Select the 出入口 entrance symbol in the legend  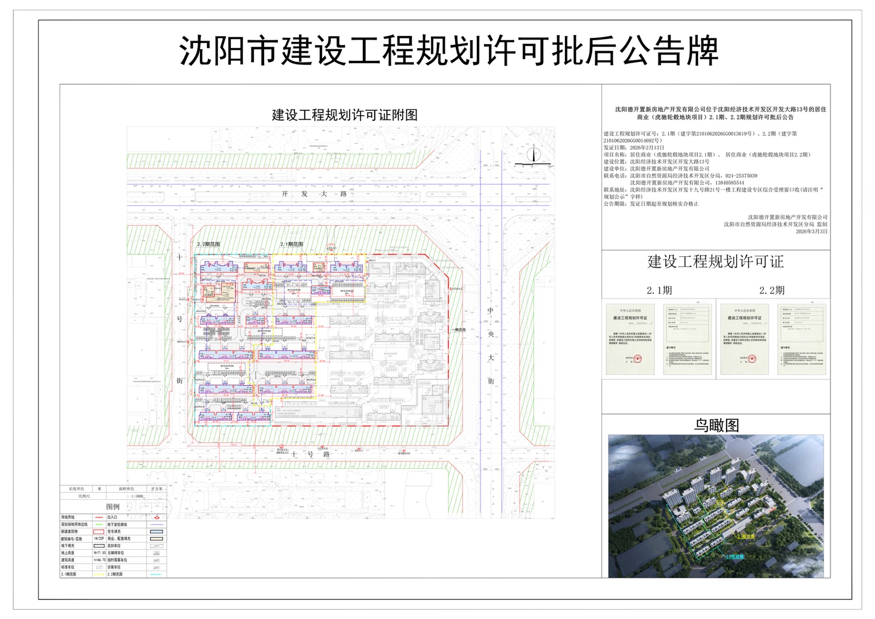tap(157, 518)
